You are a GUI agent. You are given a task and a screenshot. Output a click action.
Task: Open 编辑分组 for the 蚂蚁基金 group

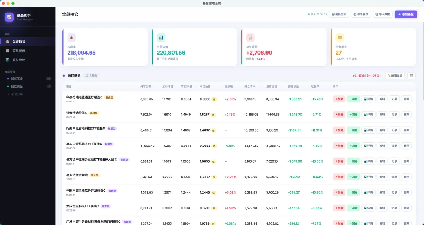click(395, 75)
